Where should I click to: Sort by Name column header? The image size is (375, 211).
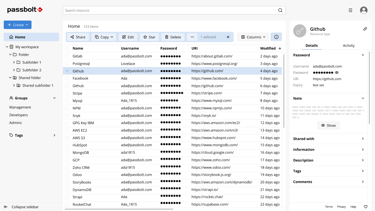click(x=78, y=48)
